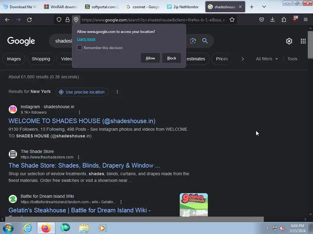Filter results by Prices chip
The height and width of the screenshot is (234, 313).
pyautogui.click(x=222, y=59)
